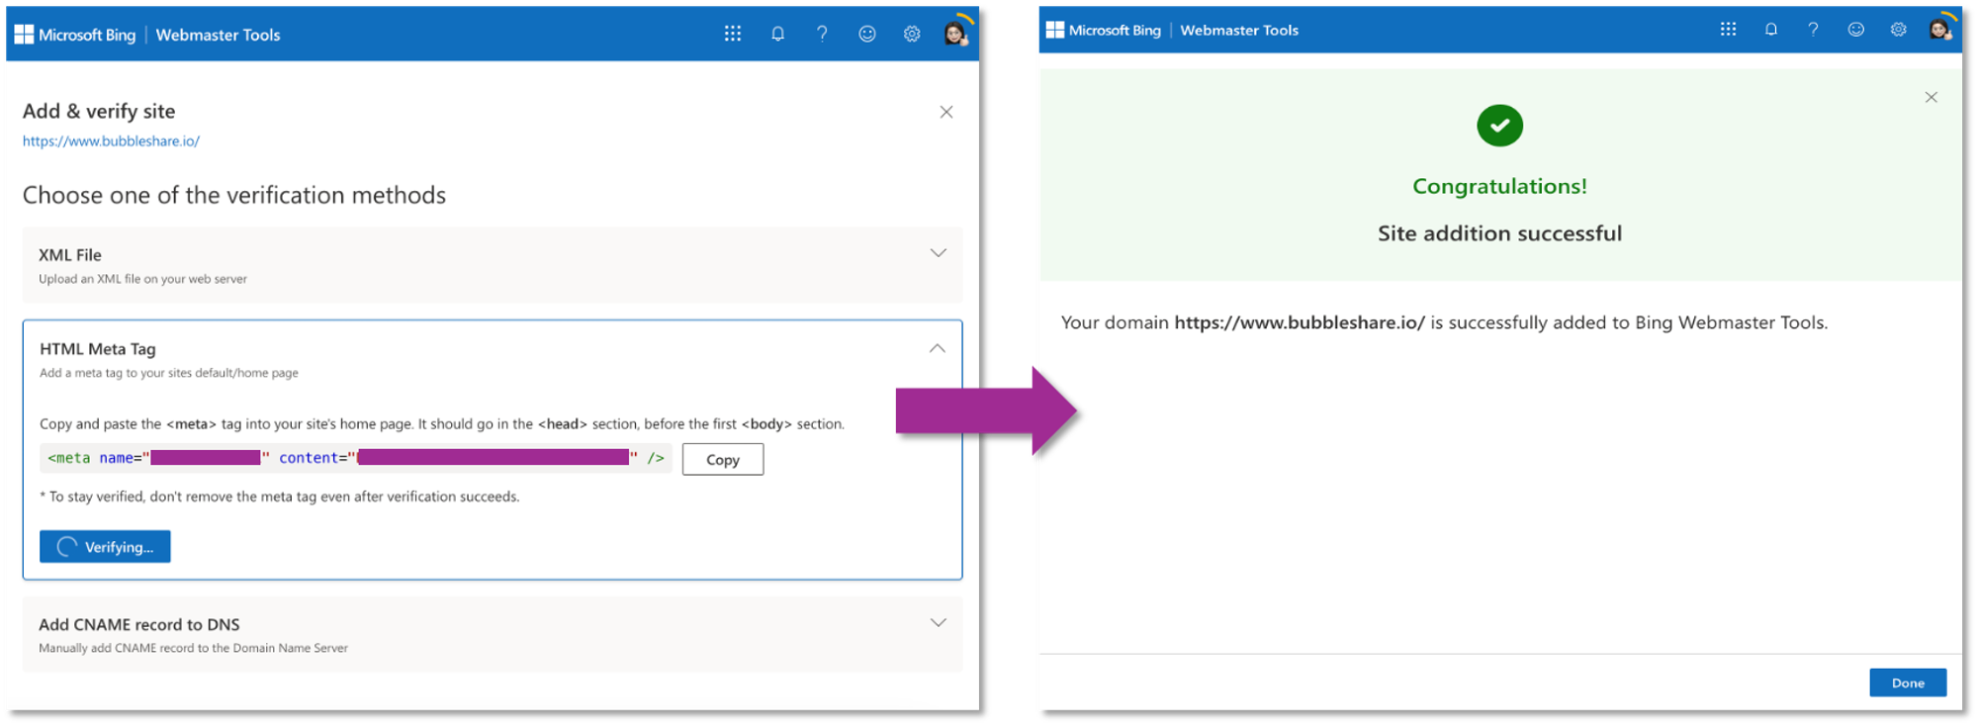Close the Congratulations success panel
Screen dimensions: 1978x726
[x=1931, y=97]
